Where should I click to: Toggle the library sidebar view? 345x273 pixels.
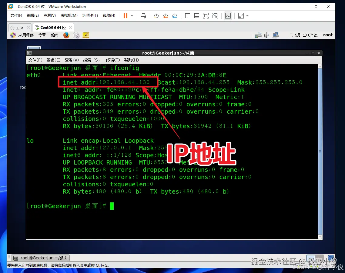click(x=188, y=16)
